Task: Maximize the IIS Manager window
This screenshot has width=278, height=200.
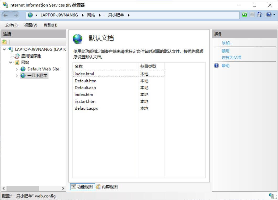Action: (254, 5)
